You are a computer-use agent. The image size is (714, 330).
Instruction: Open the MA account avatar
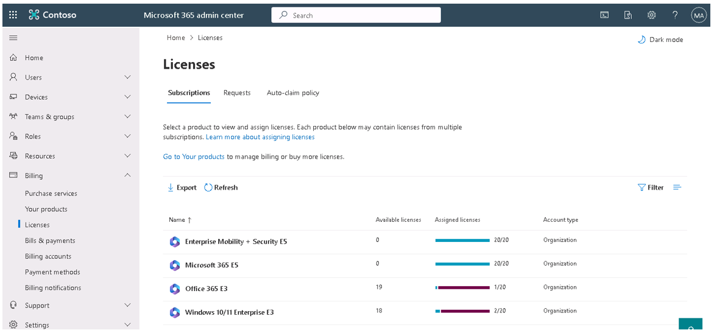tap(699, 15)
